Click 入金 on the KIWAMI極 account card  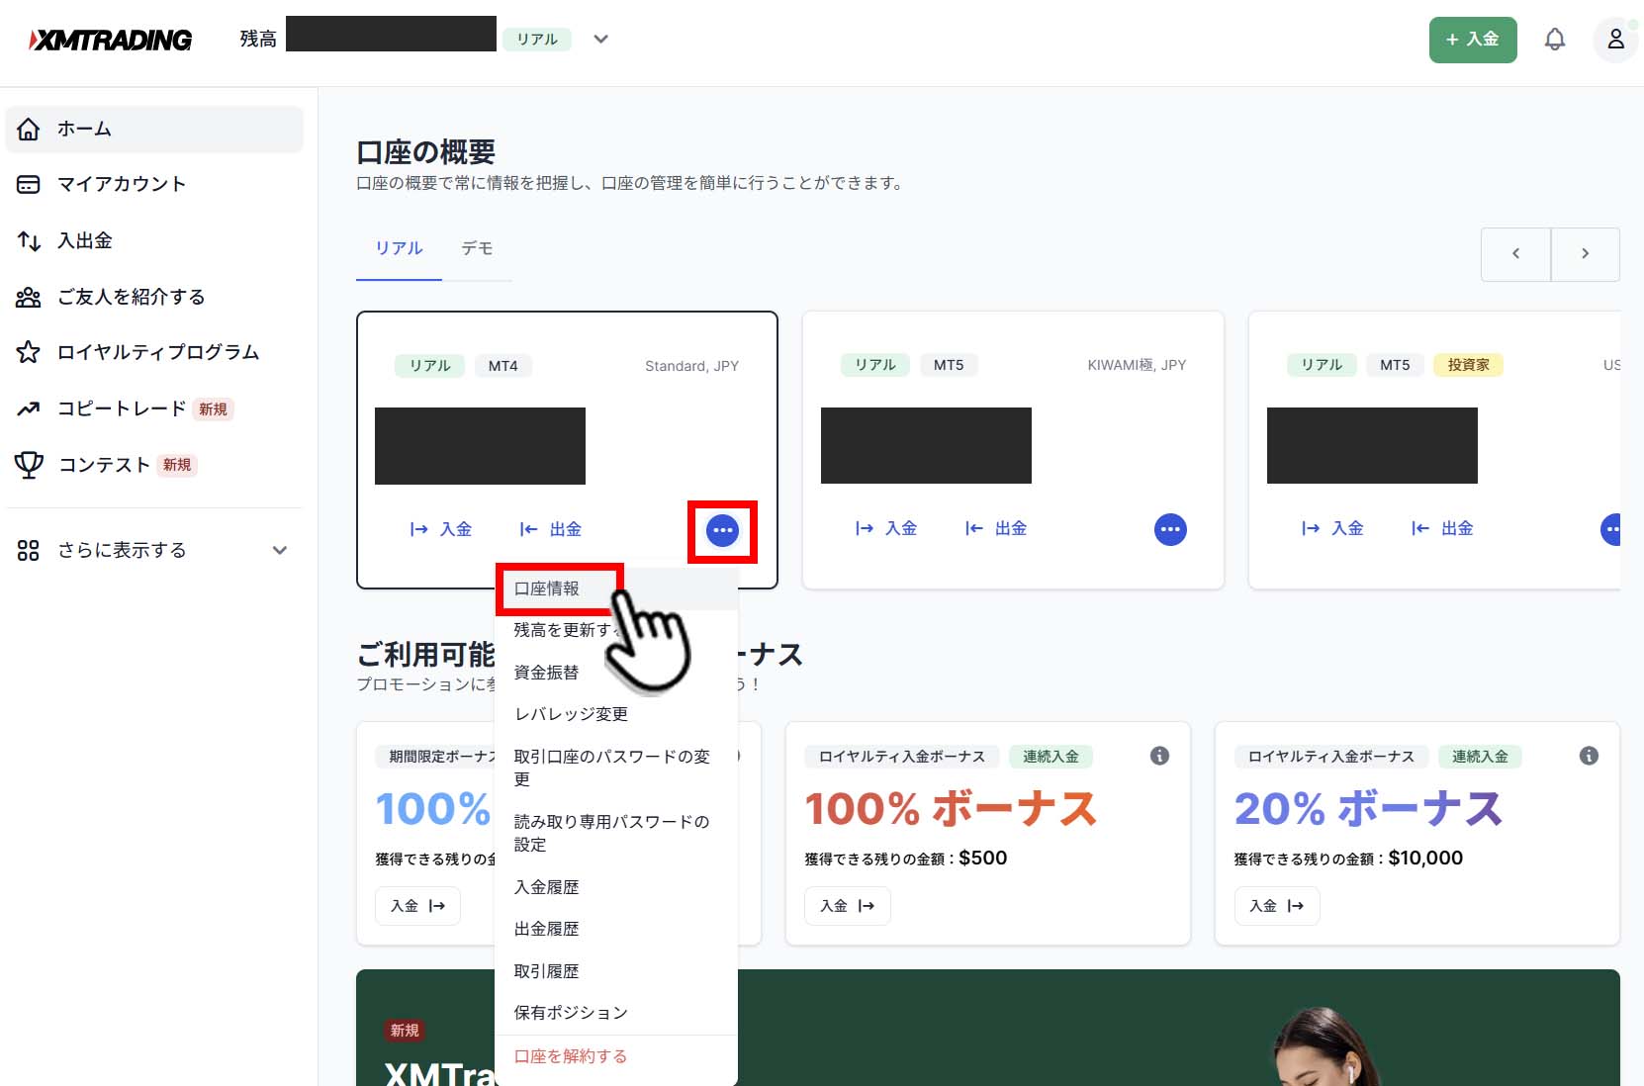click(886, 528)
